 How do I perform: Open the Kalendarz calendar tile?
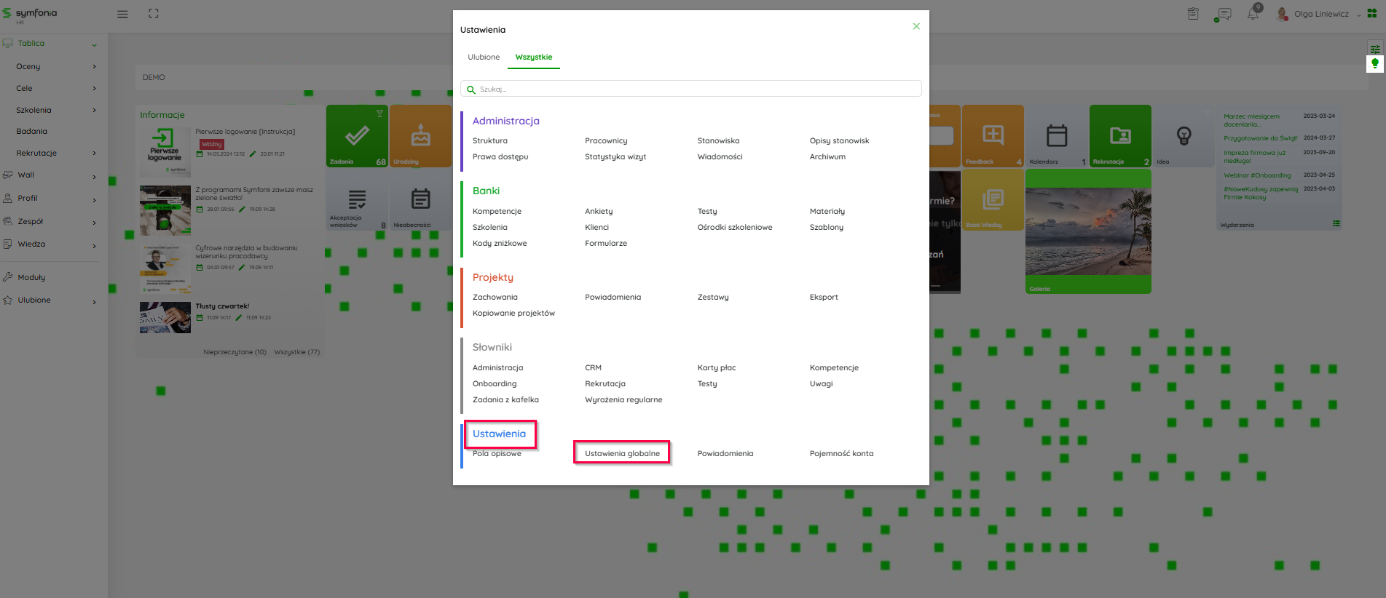[1057, 136]
